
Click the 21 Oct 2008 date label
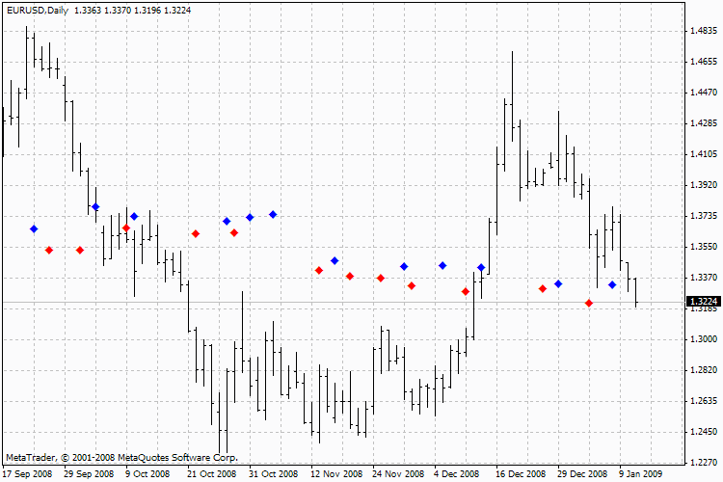click(x=211, y=474)
